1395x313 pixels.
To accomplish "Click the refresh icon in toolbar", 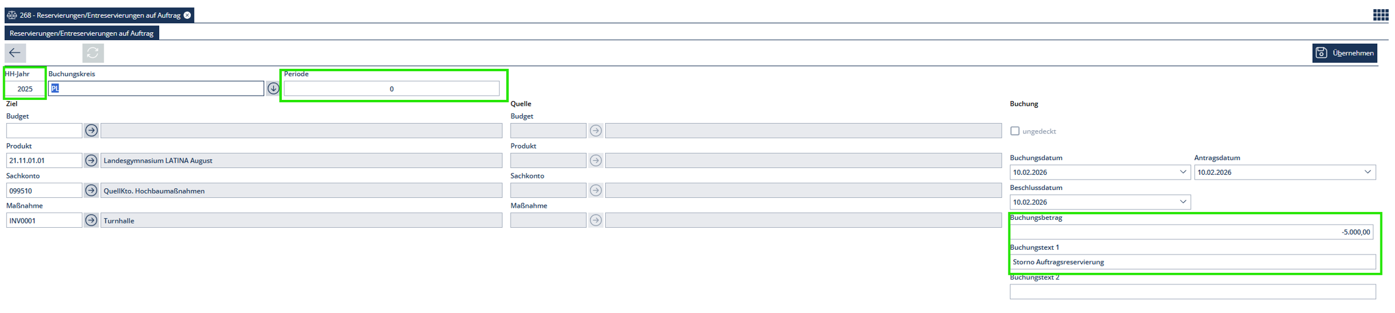I will [x=93, y=53].
